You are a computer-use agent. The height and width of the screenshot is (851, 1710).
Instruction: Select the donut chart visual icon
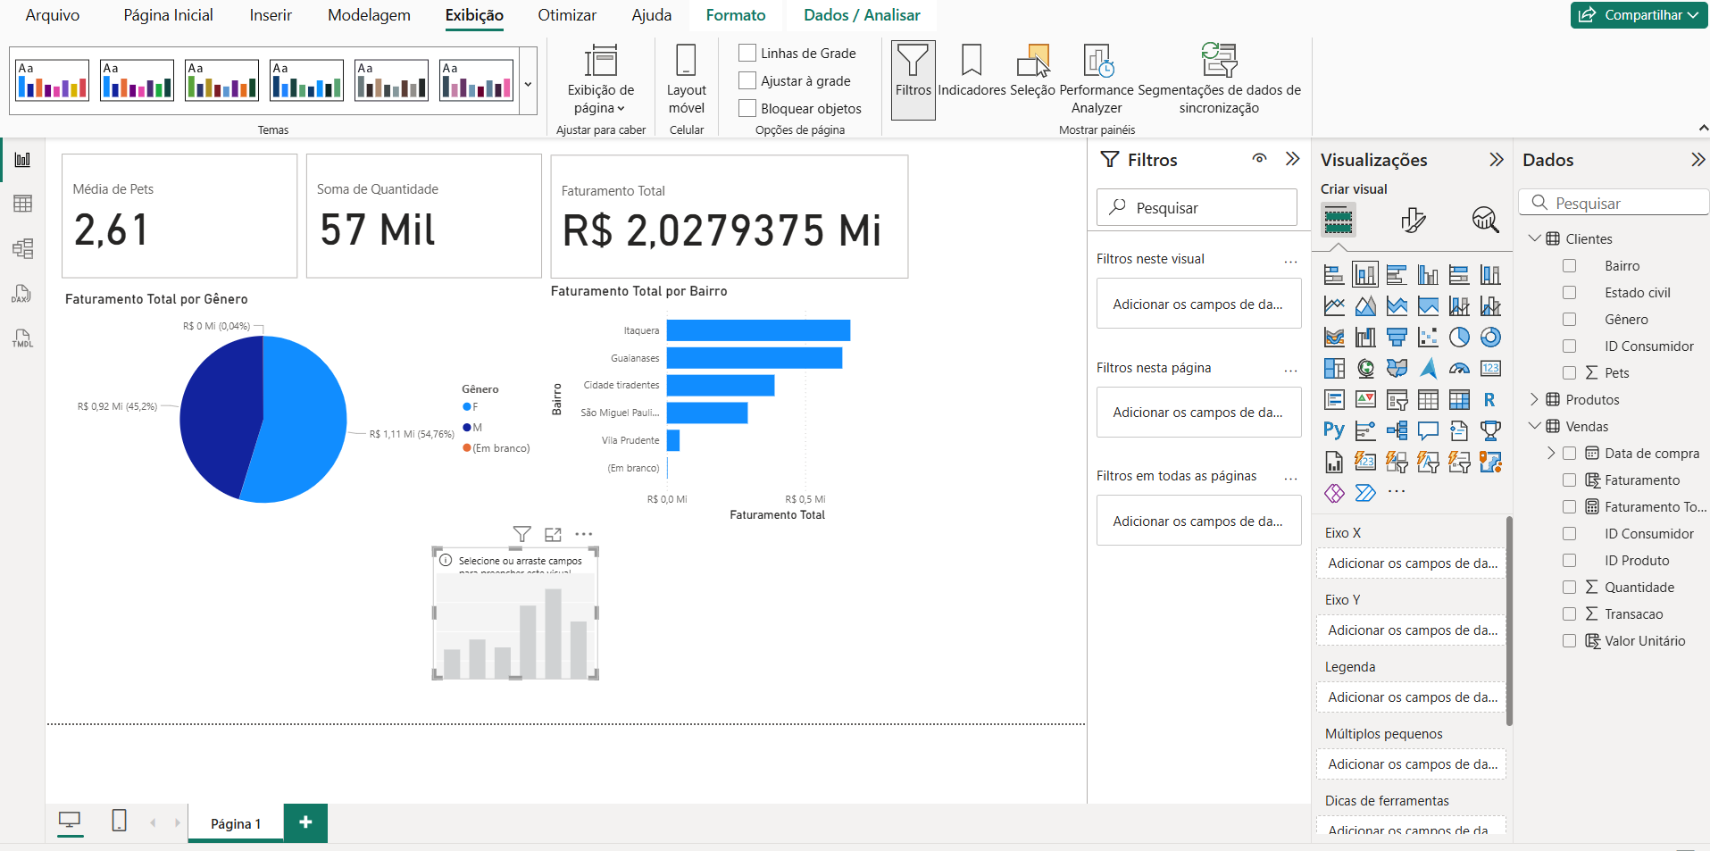click(1490, 338)
